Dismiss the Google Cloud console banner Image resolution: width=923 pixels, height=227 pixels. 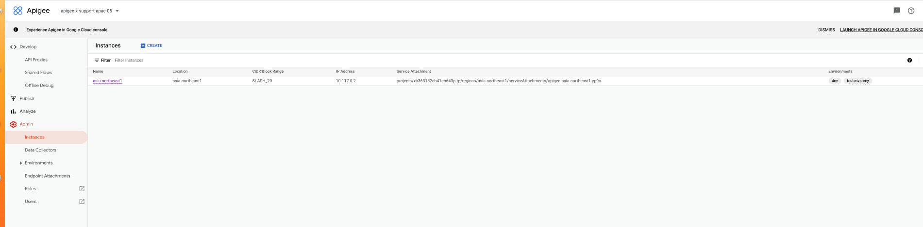(826, 30)
